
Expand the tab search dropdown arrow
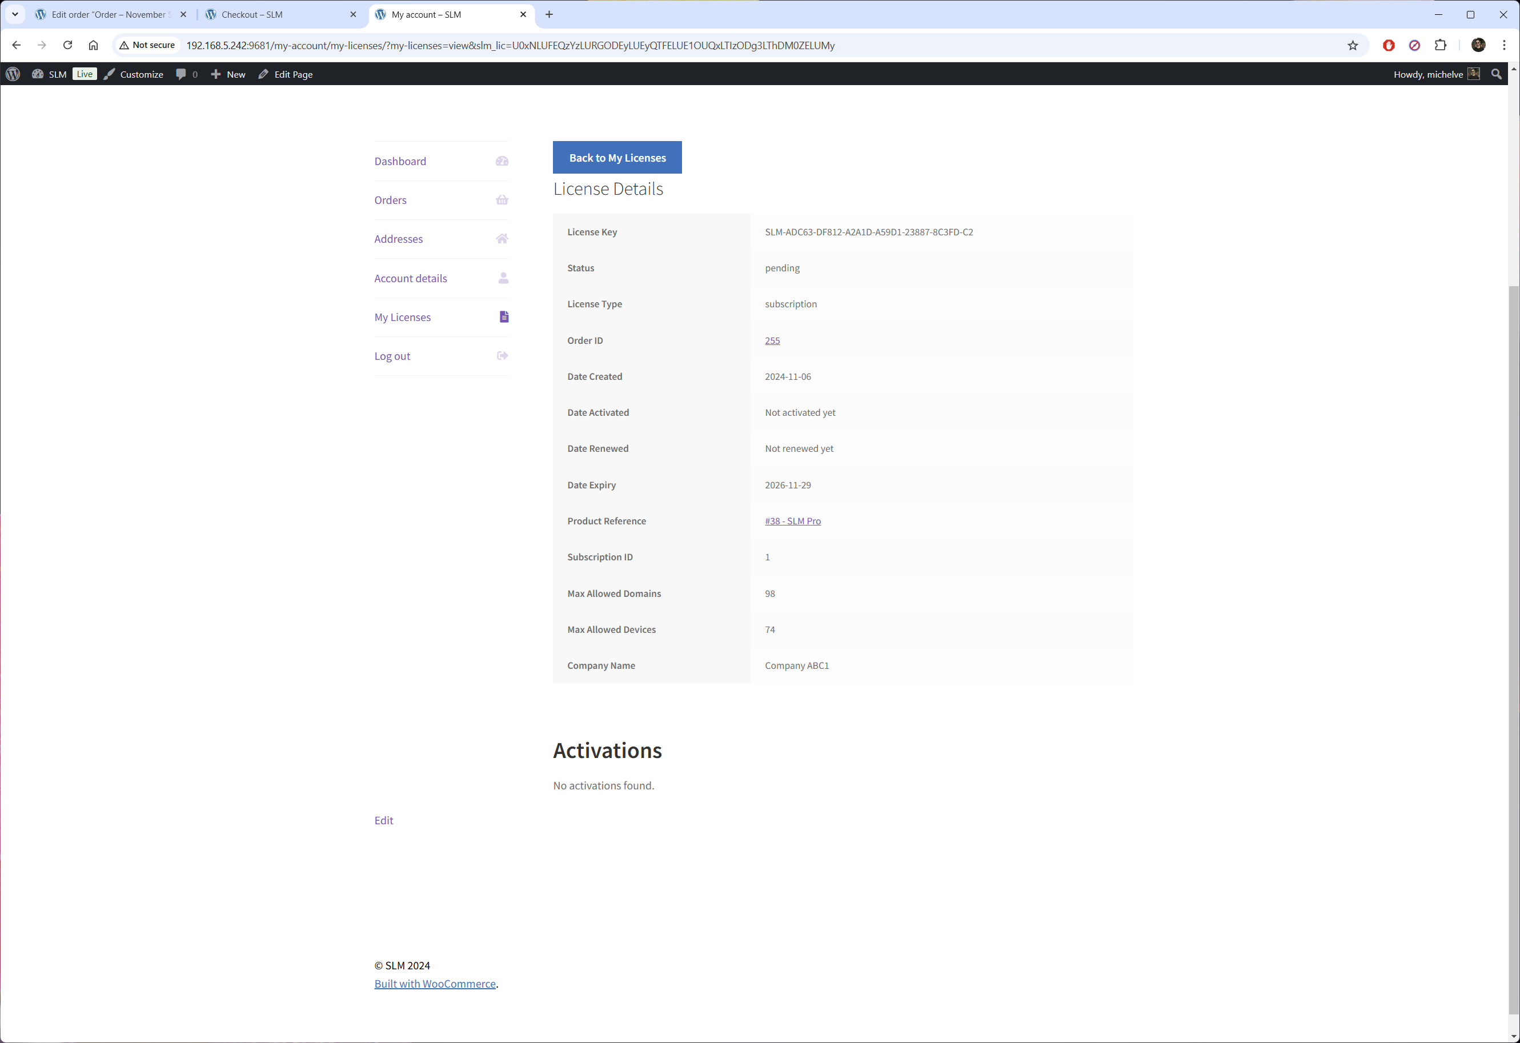[x=15, y=14]
